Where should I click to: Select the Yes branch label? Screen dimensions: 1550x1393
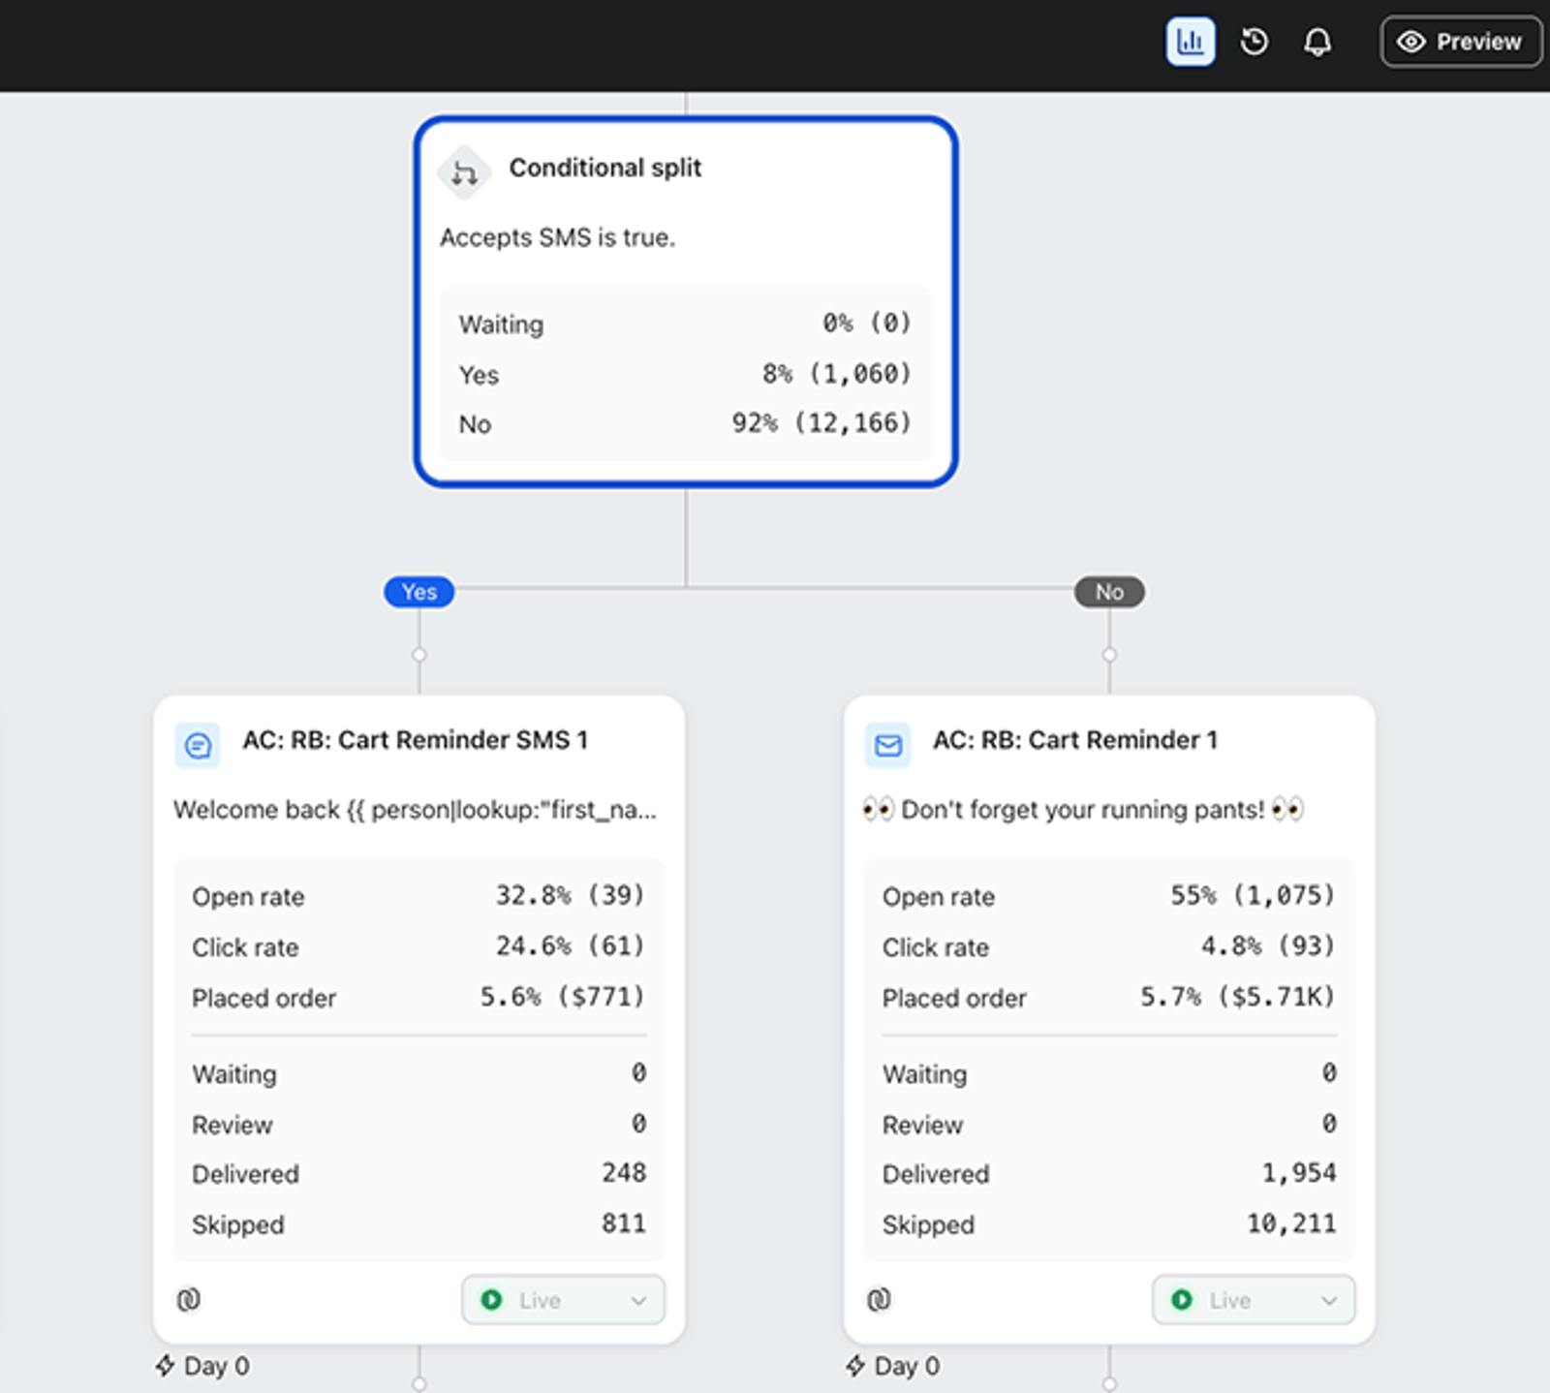tap(419, 592)
